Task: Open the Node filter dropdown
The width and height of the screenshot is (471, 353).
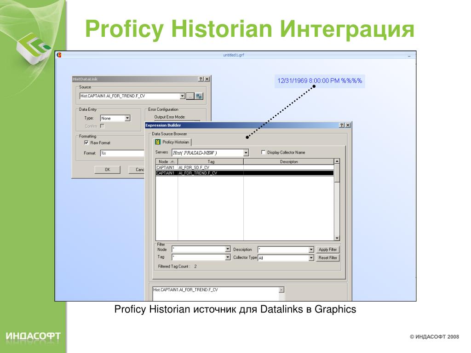Action: pyautogui.click(x=228, y=249)
